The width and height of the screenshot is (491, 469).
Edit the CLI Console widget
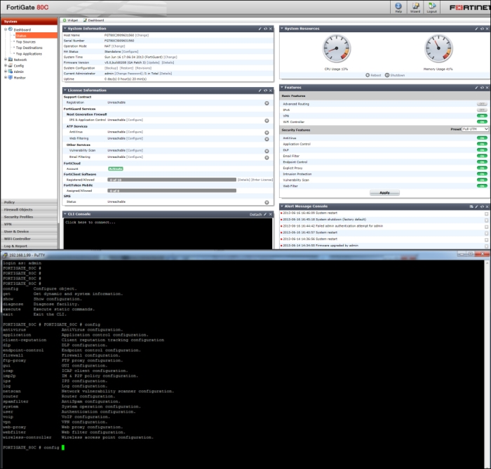(265, 214)
